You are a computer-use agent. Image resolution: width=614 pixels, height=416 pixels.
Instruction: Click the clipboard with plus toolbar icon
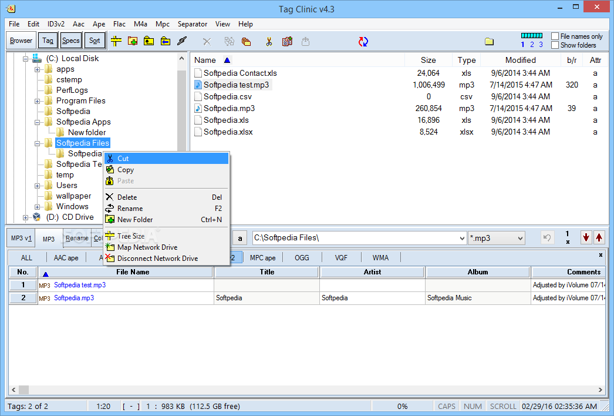point(287,41)
